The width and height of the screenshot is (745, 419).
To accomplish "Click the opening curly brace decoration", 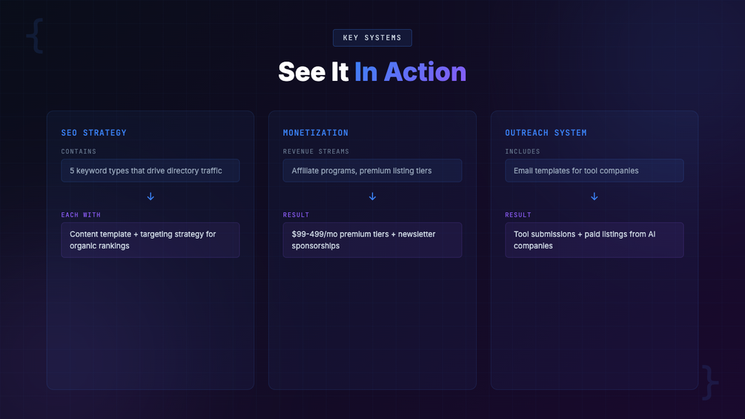I will click(35, 36).
